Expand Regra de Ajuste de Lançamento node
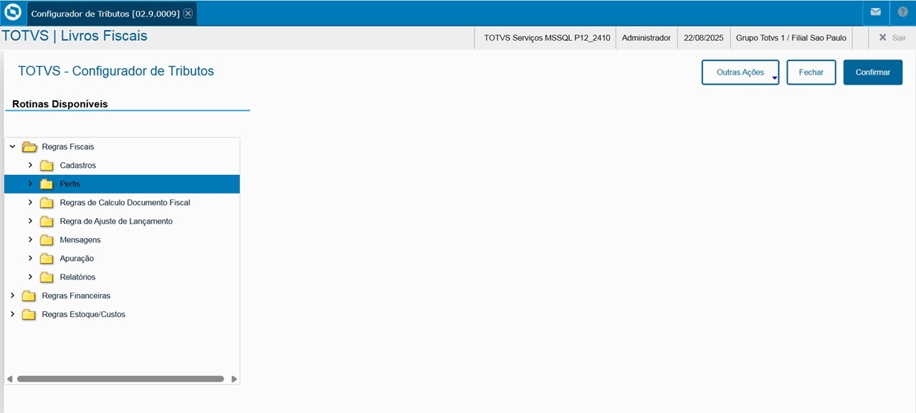This screenshot has width=916, height=413. coord(30,221)
